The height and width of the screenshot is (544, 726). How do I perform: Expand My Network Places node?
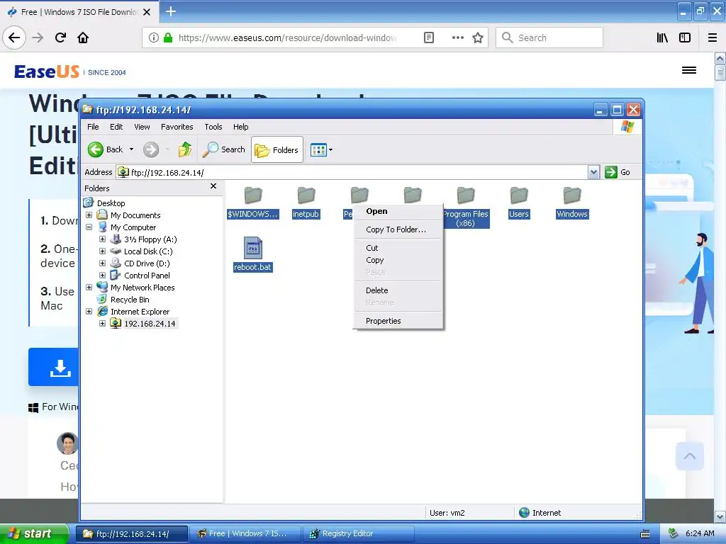point(89,288)
